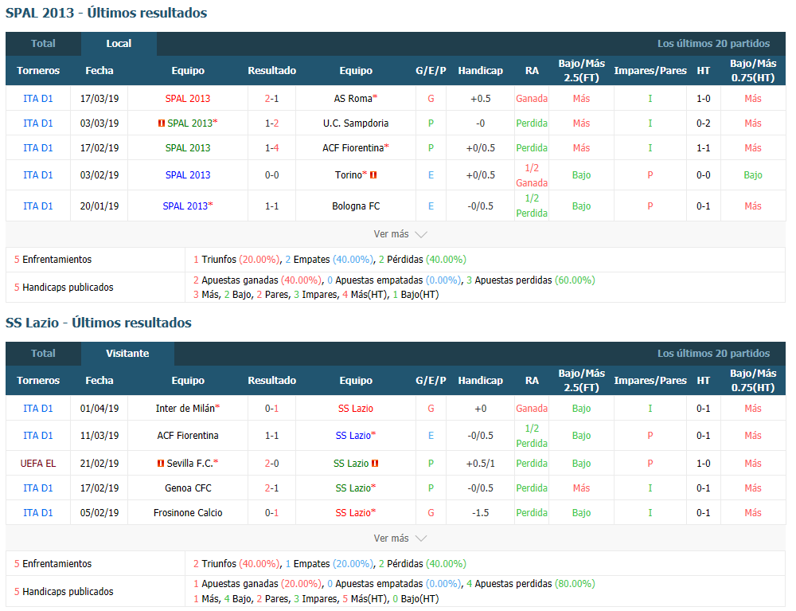Screen dimensions: 796x611
Task: Click result 2-0 for Sevilla vs Lazio
Action: coord(272,464)
